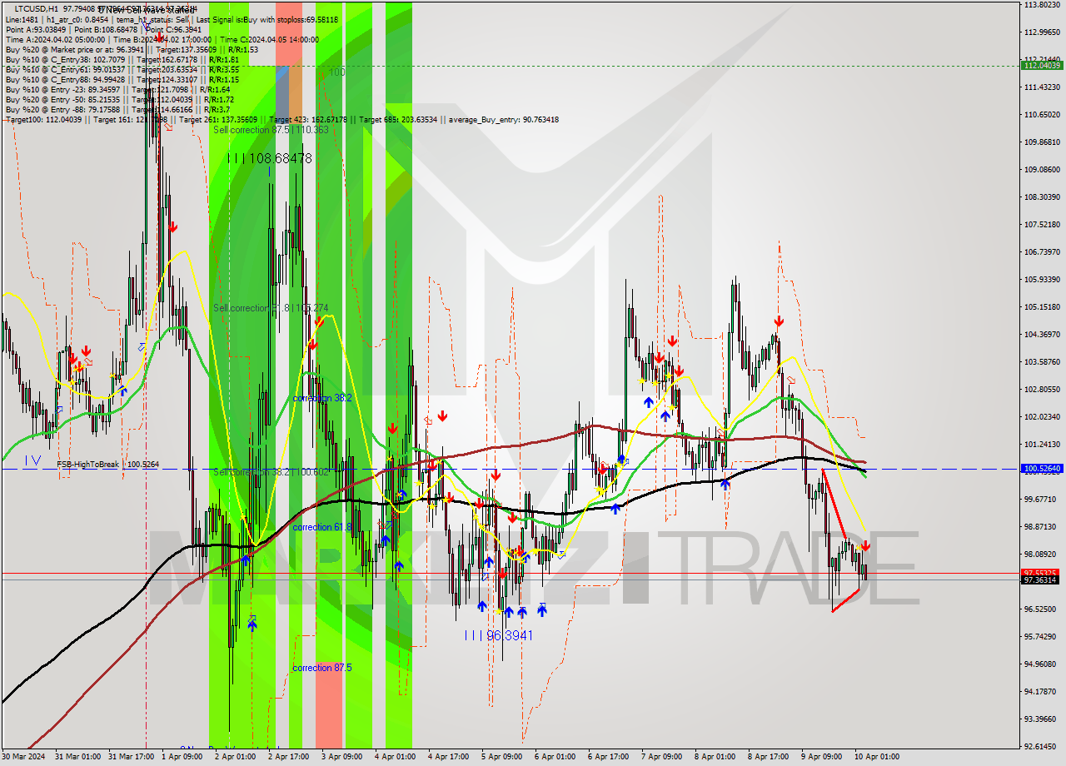Click the red 97.55325 price tag

(x=1040, y=572)
